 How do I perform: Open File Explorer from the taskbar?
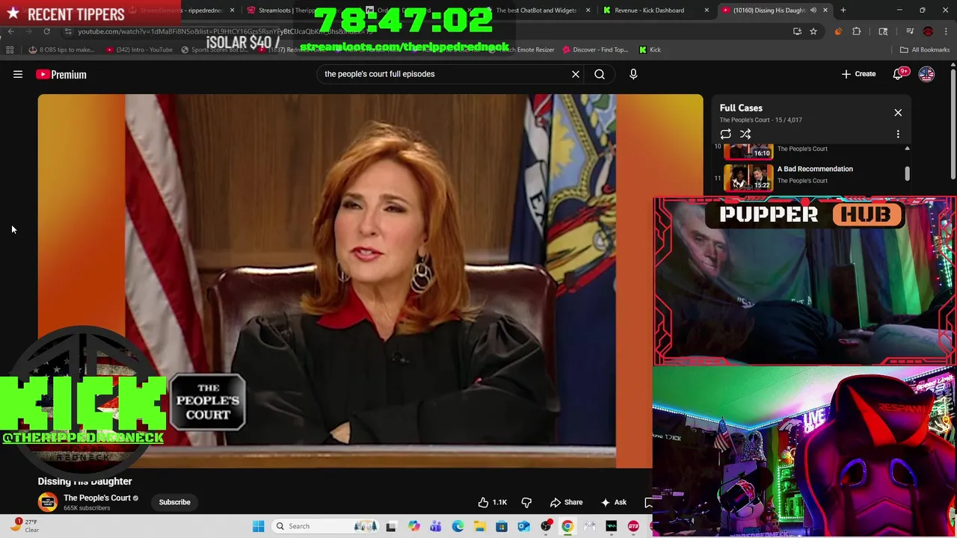[479, 526]
